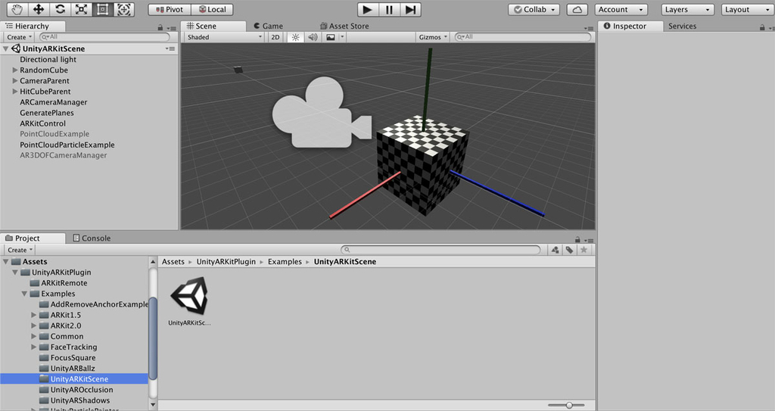Image resolution: width=775 pixels, height=411 pixels.
Task: Select the combined Transform tool
Action: [123, 9]
